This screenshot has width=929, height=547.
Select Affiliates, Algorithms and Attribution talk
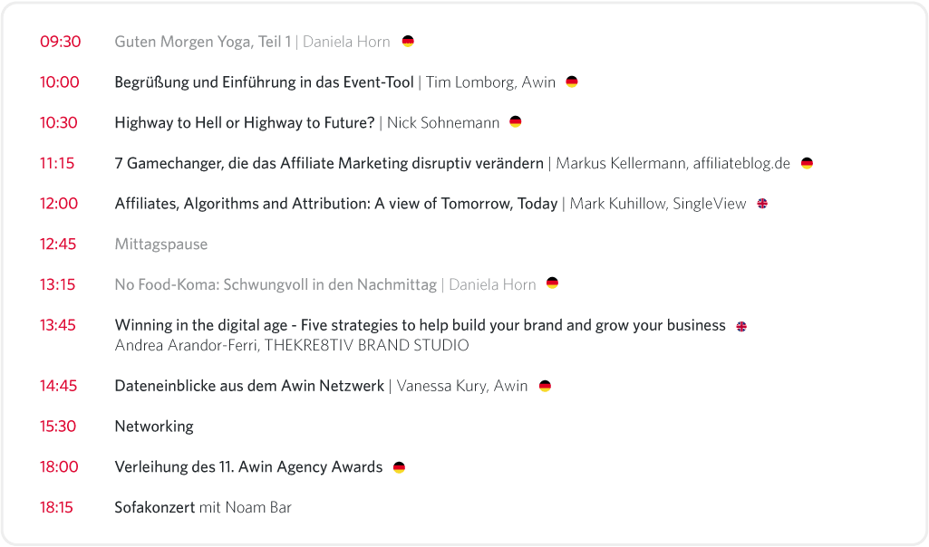[336, 204]
